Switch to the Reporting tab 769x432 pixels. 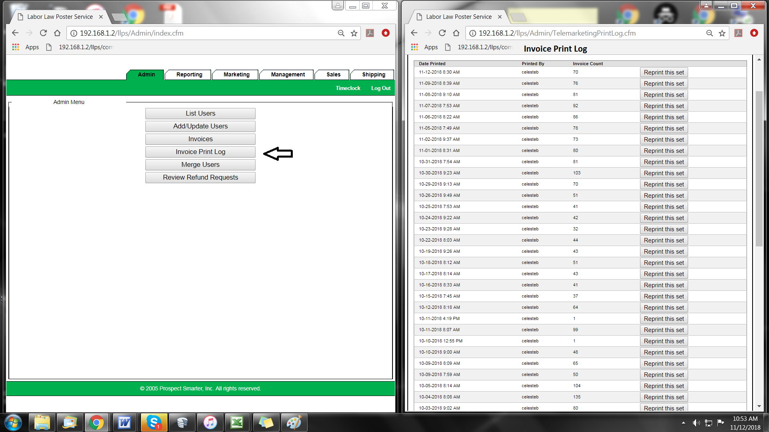189,74
